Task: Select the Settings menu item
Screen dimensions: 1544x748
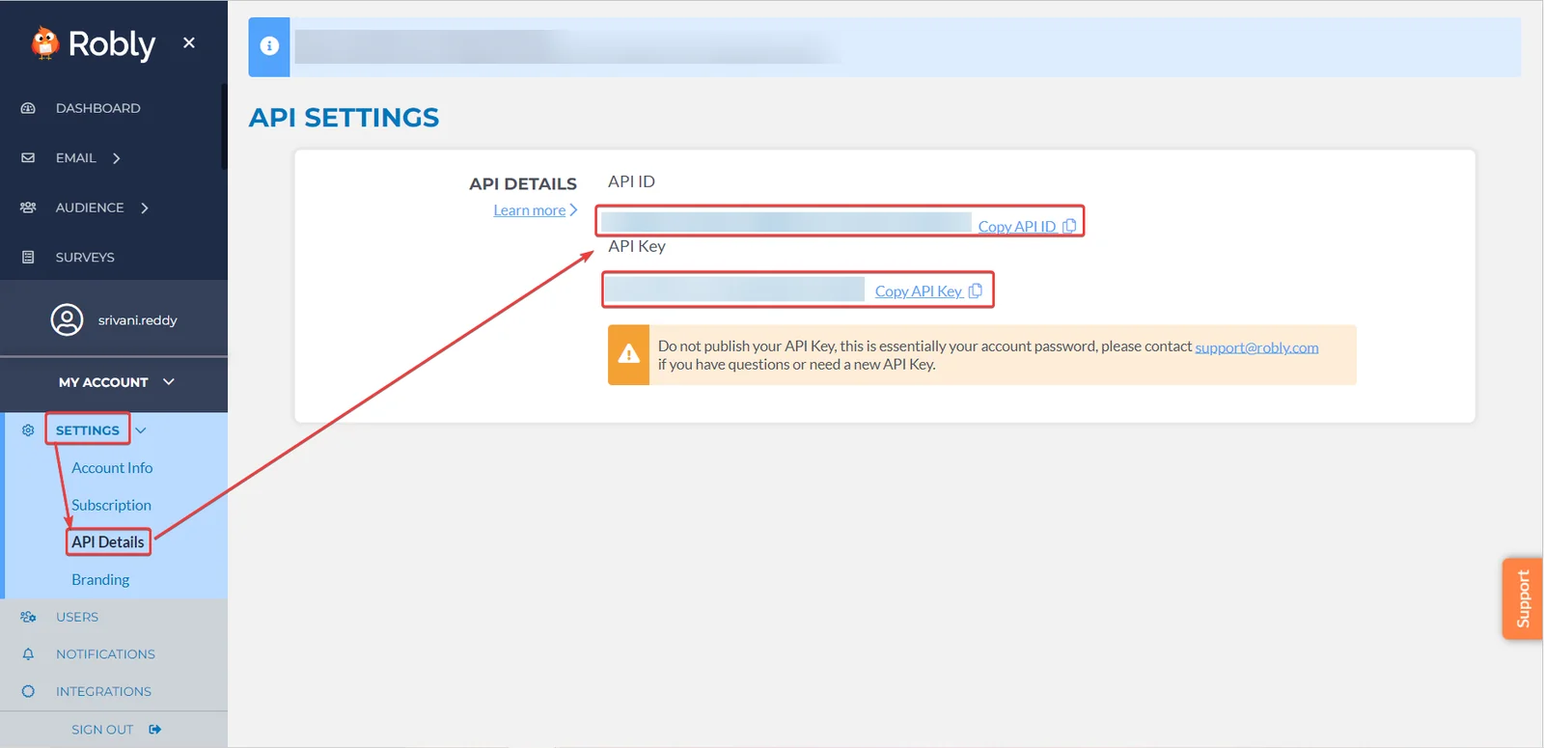Action: coord(88,430)
